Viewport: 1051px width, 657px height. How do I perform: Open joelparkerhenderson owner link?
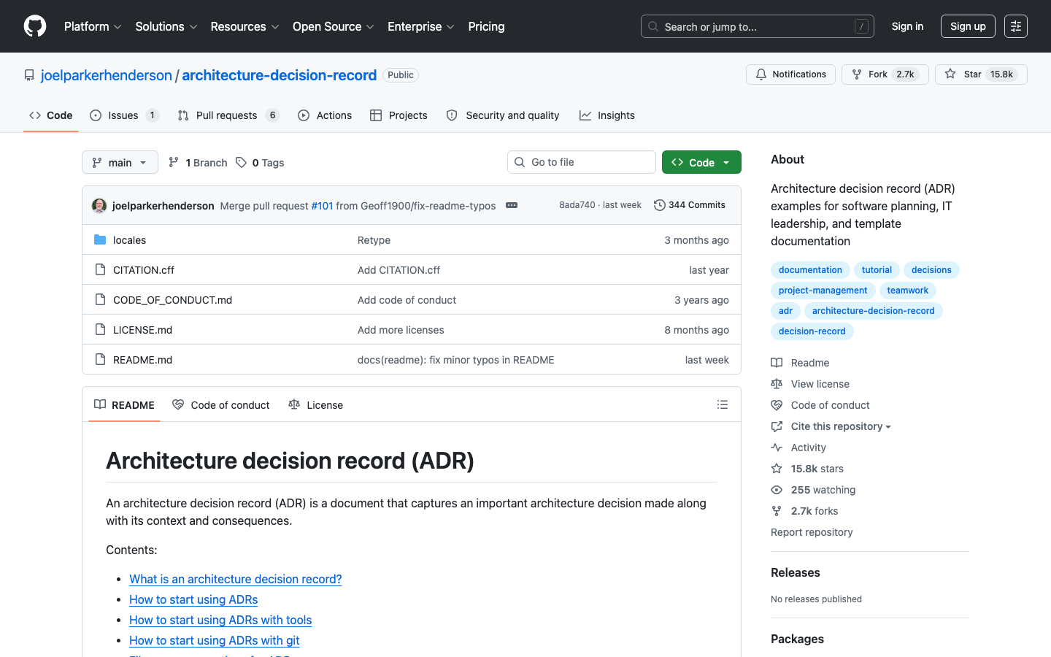click(107, 75)
